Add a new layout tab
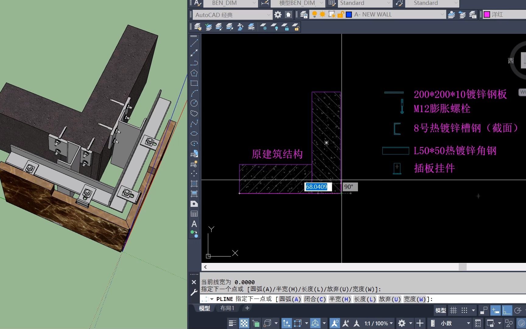This screenshot has height=329, width=526. [x=247, y=308]
